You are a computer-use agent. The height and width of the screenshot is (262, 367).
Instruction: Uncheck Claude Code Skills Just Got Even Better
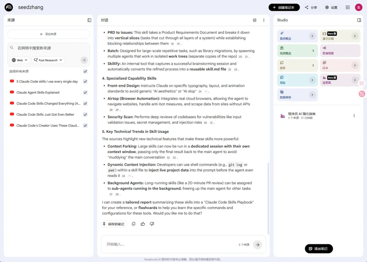(85, 114)
